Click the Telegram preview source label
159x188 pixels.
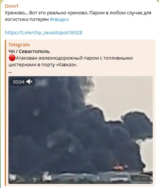click(19, 45)
